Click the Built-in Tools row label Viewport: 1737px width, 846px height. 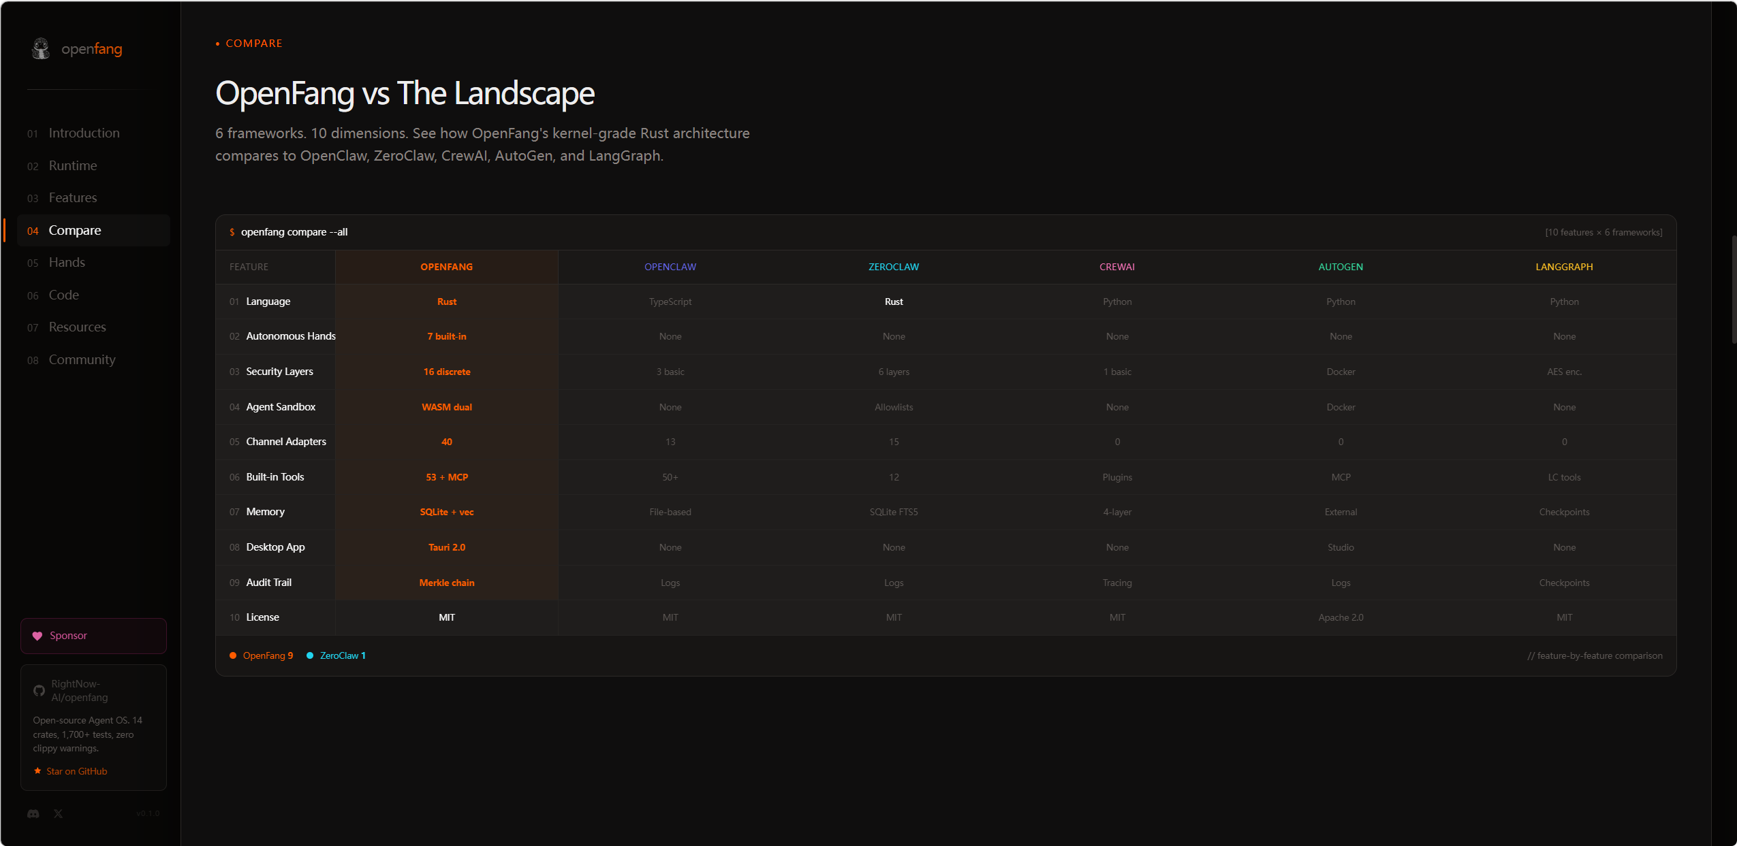(275, 477)
